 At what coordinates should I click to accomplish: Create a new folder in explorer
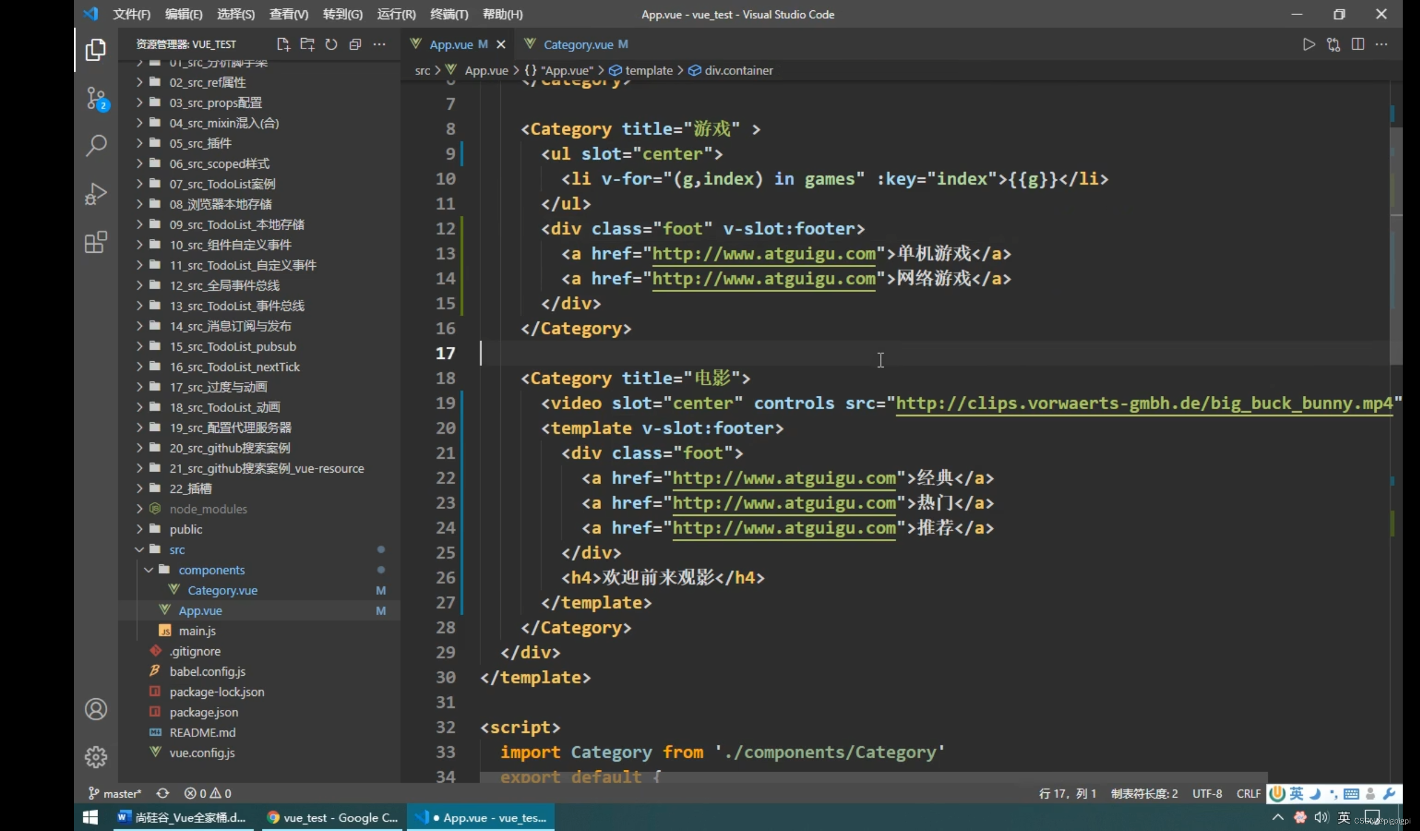point(307,44)
